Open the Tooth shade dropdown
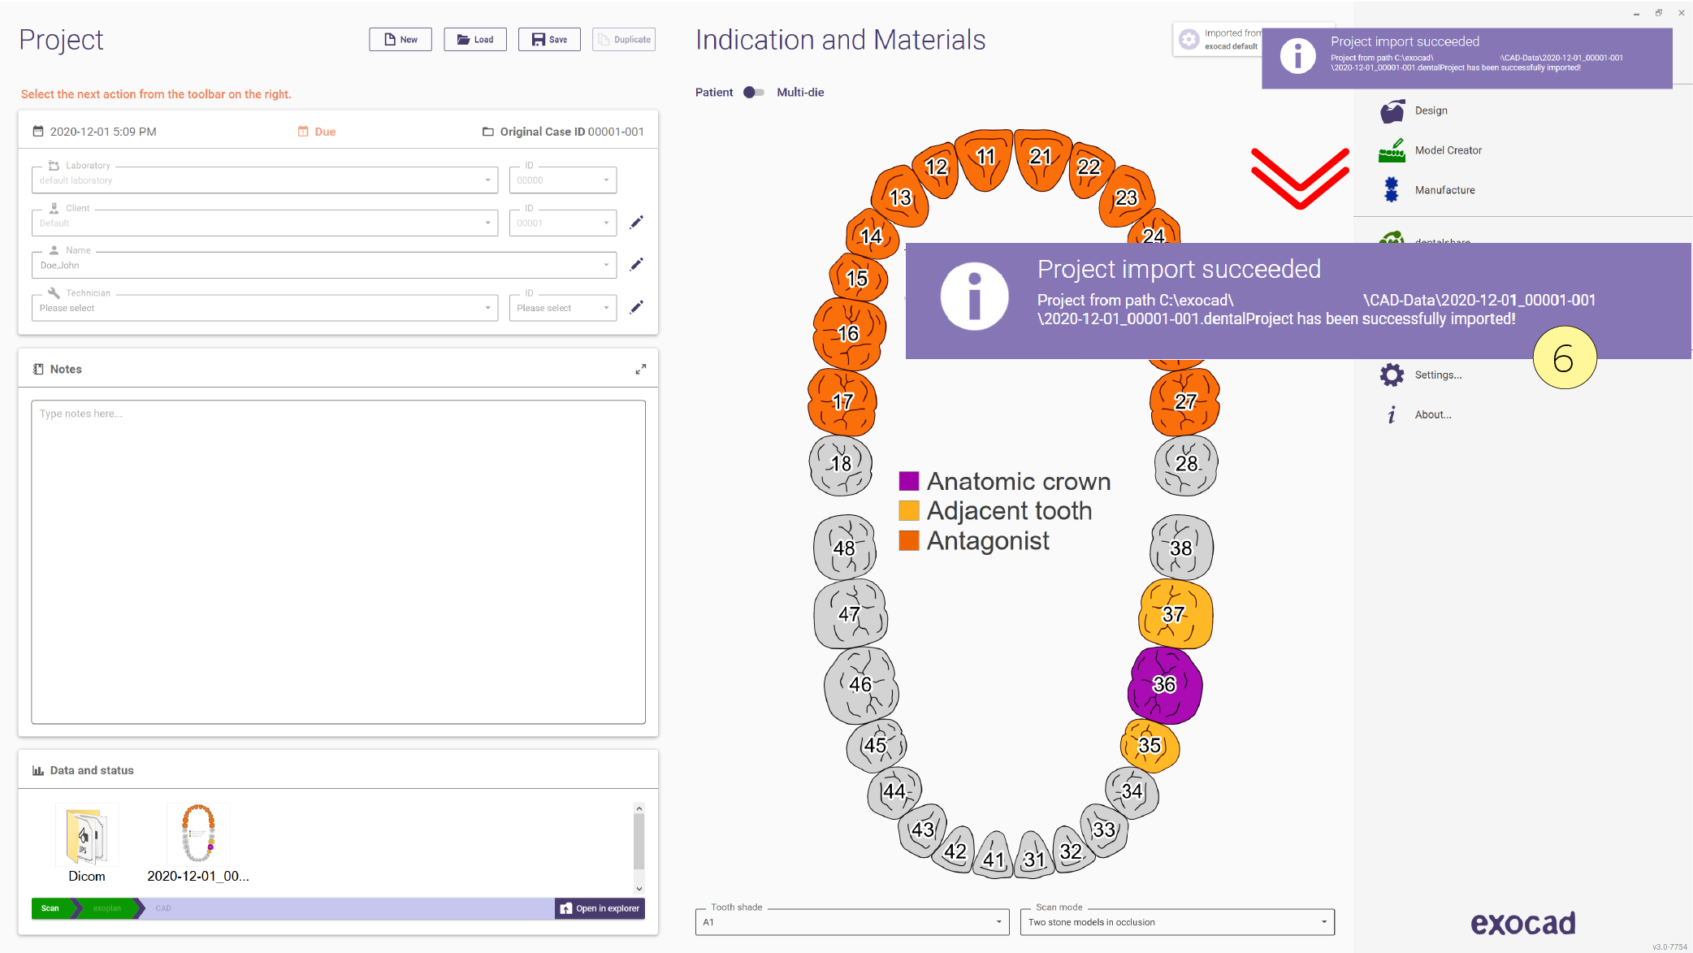Viewport: 1693px width, 953px height. 852,922
